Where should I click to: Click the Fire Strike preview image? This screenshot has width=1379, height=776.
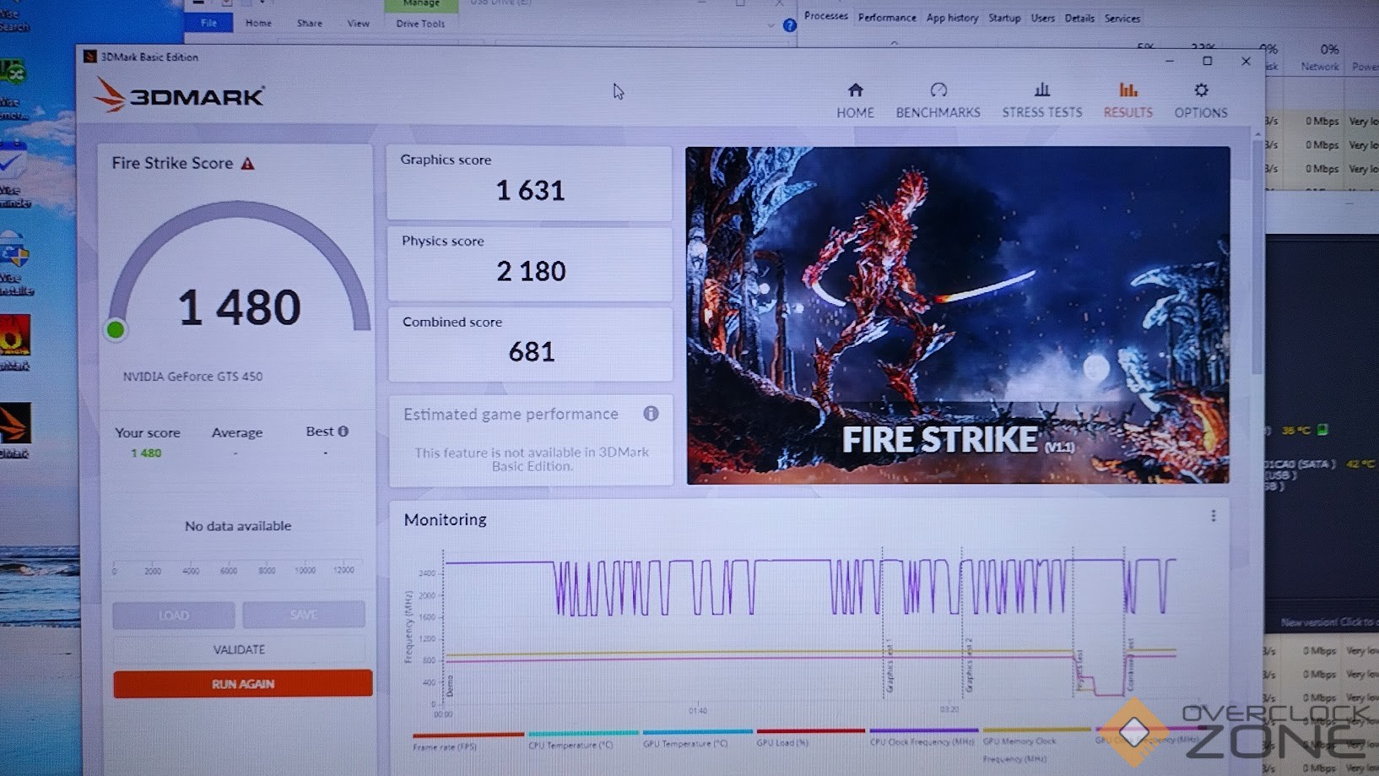pyautogui.click(x=957, y=315)
